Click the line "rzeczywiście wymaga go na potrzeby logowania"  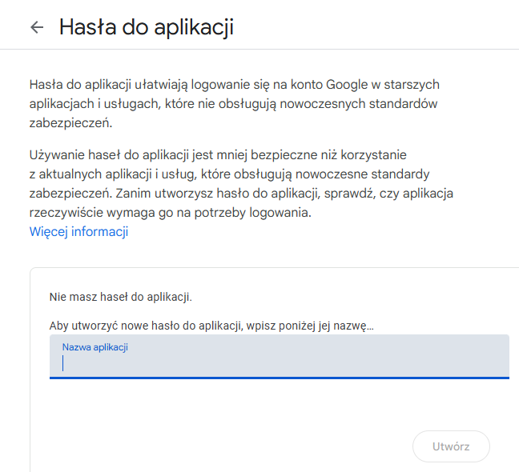pos(169,214)
